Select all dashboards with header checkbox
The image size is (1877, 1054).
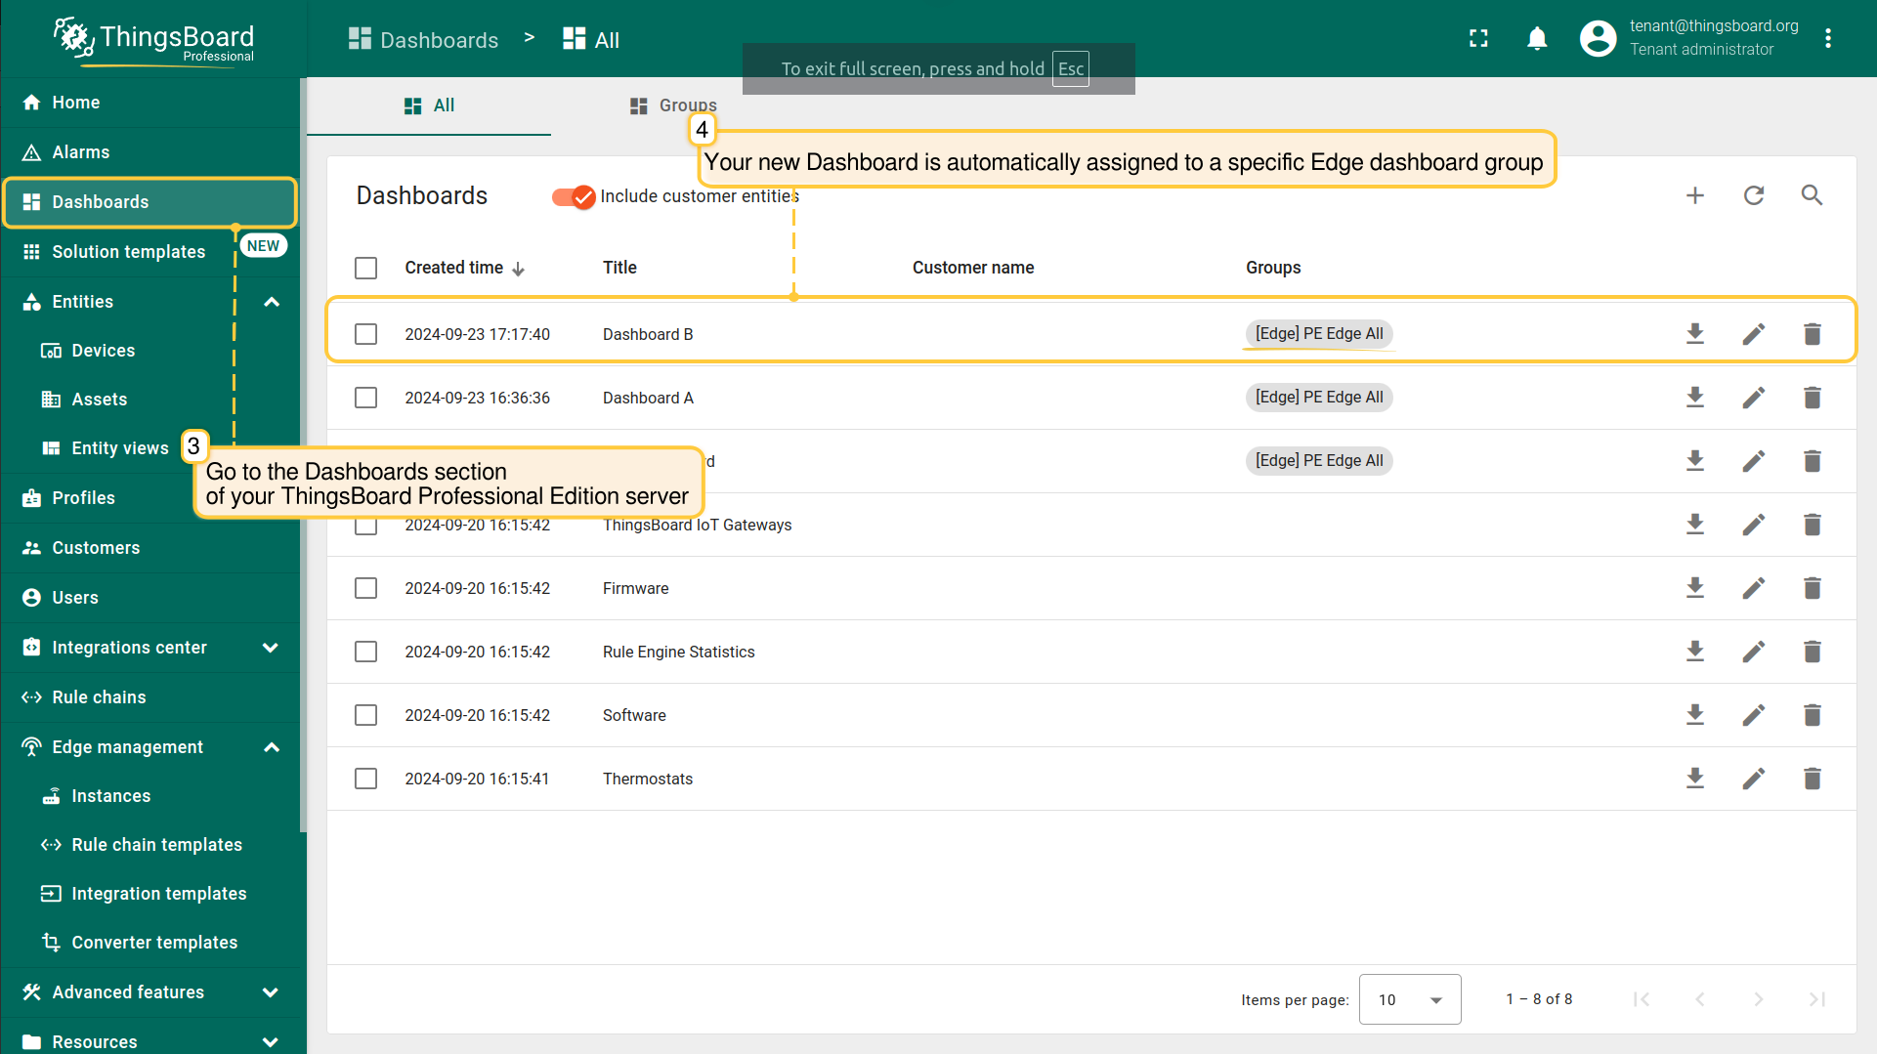[366, 268]
